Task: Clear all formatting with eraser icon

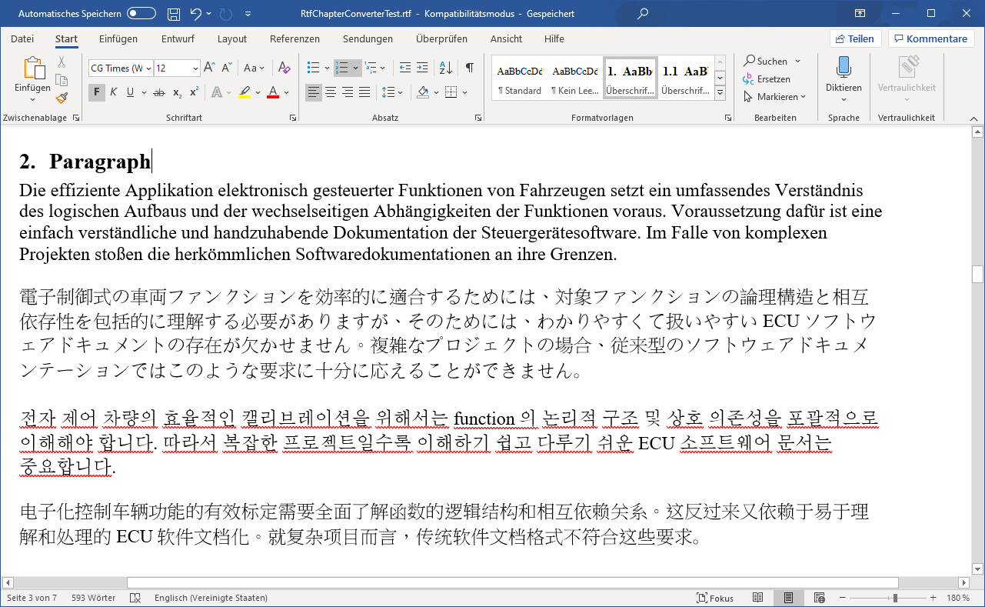Action: point(284,68)
